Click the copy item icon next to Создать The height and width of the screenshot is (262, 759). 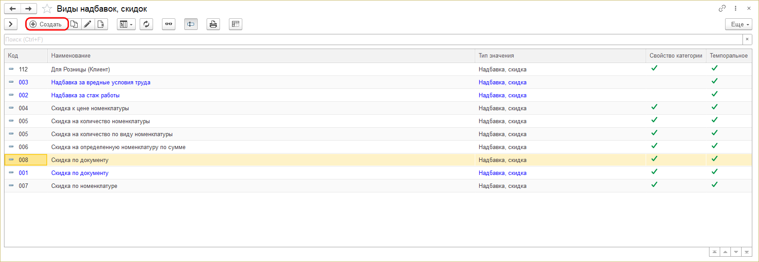click(x=75, y=24)
